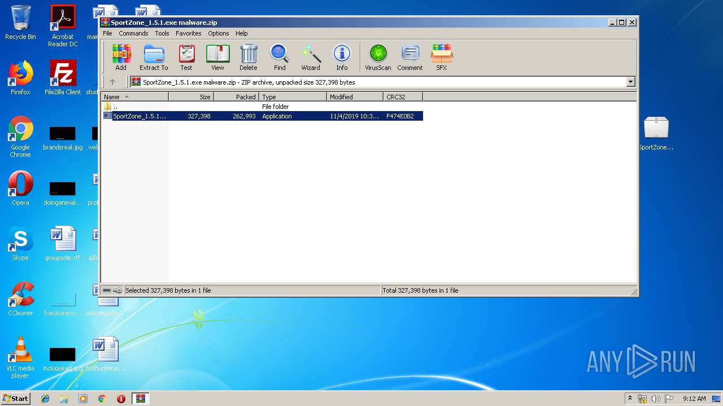The width and height of the screenshot is (723, 406).
Task: Click the Start button
Action: (x=15, y=398)
